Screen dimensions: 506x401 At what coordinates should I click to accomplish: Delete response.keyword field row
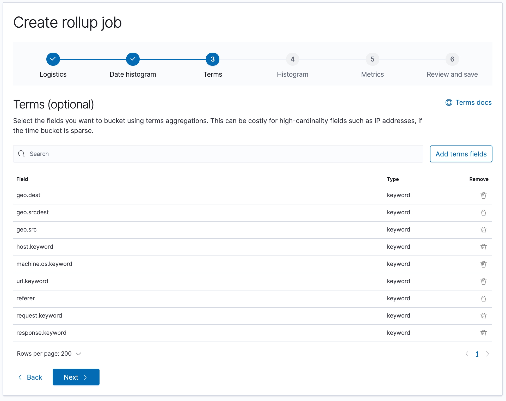click(483, 333)
